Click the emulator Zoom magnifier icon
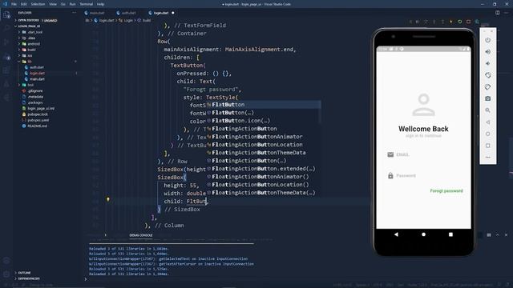Viewport: 513px width, 288px height. point(488,110)
